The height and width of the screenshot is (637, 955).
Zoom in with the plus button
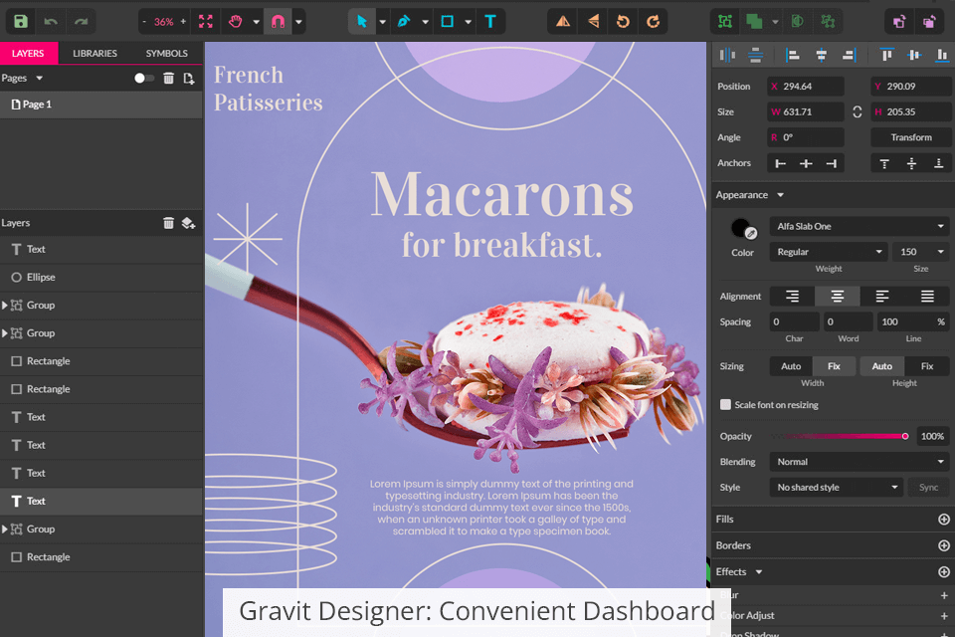click(x=183, y=22)
